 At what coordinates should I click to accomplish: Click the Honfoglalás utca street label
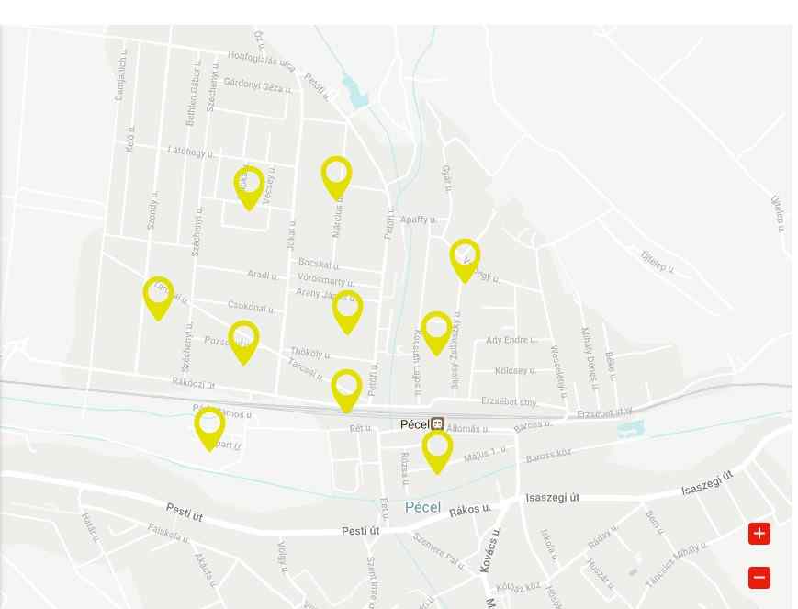click(261, 62)
